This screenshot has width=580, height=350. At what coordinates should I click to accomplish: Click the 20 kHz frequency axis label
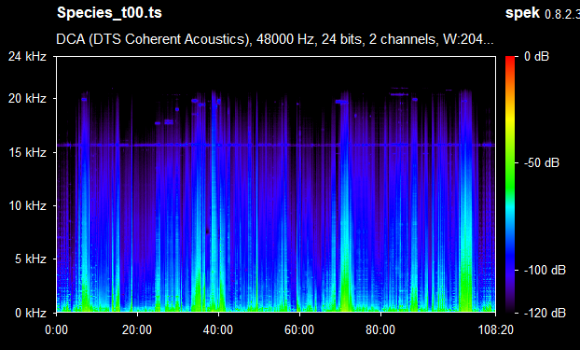click(x=27, y=99)
